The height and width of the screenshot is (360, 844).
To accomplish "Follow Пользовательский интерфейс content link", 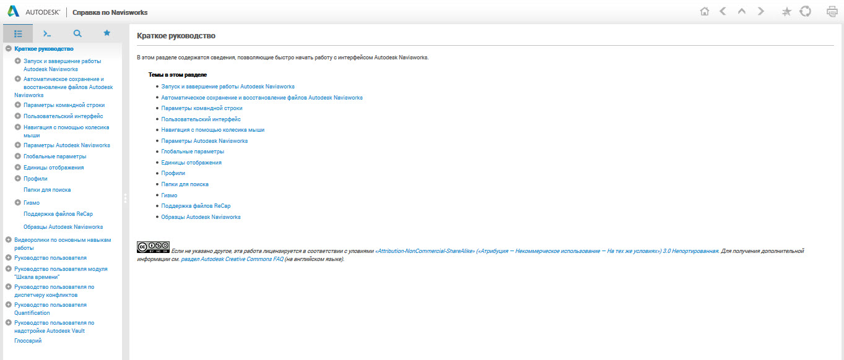I will click(201, 119).
